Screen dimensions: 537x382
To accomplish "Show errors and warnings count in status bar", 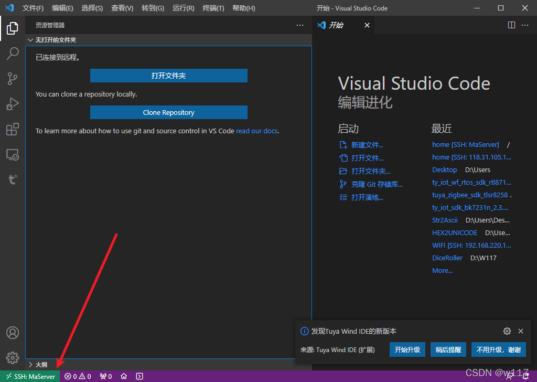I will 78,376.
